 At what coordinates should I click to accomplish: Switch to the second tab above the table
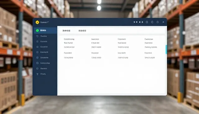coord(82,31)
